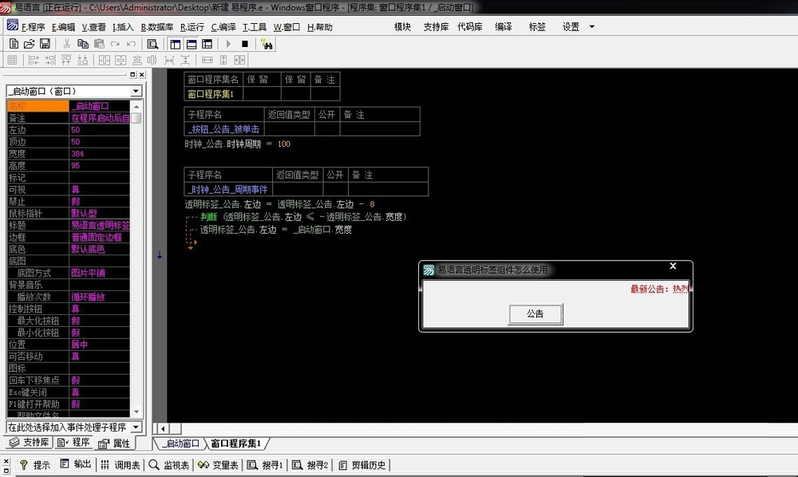Open the 输出 bottom tab
This screenshot has height=477, width=798.
click(x=76, y=464)
